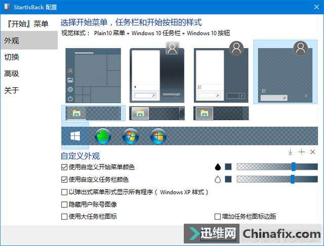Image resolution: width=324 pixels, height=246 pixels.
Task: Remove custom button with the small X icon
Action: [313, 152]
